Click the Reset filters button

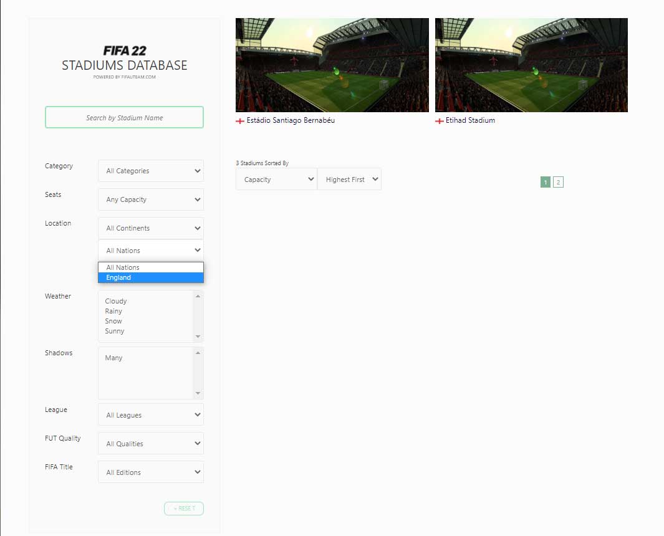tap(184, 509)
